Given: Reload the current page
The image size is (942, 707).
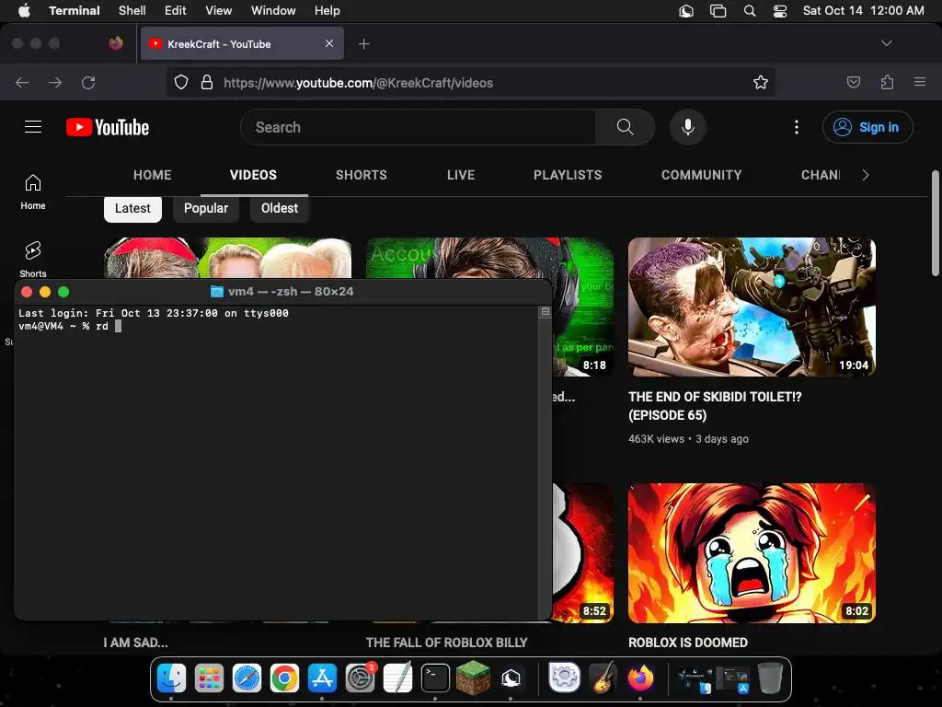Looking at the screenshot, I should tap(88, 82).
